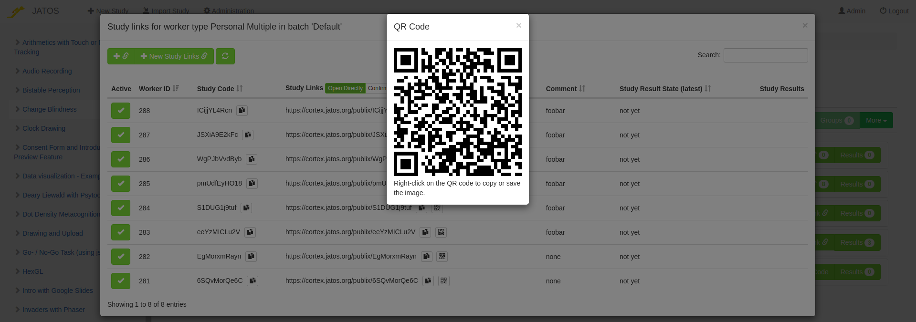Toggle active state for worker 283
This screenshot has height=322, width=916.
point(121,232)
